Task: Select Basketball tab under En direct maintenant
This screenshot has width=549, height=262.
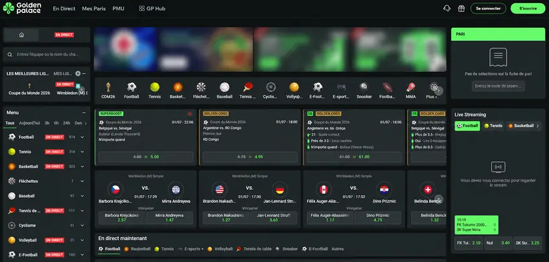Action: [137, 249]
